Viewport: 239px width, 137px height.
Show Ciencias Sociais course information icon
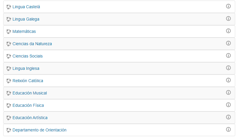click(228, 55)
